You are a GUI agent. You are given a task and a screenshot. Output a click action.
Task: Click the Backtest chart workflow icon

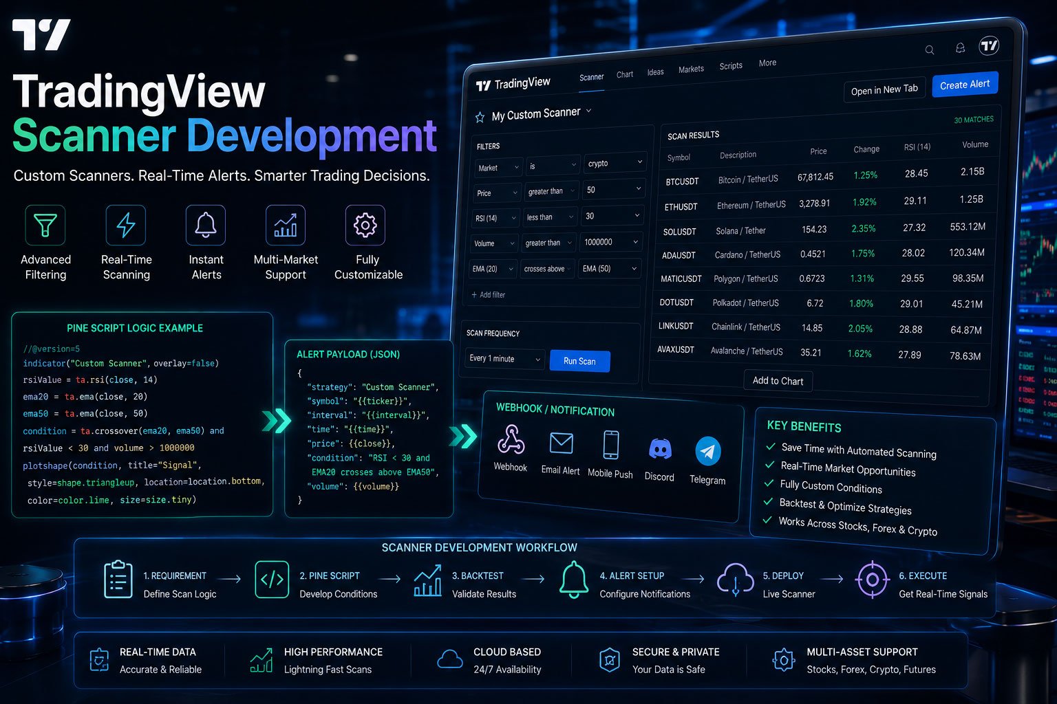[427, 580]
